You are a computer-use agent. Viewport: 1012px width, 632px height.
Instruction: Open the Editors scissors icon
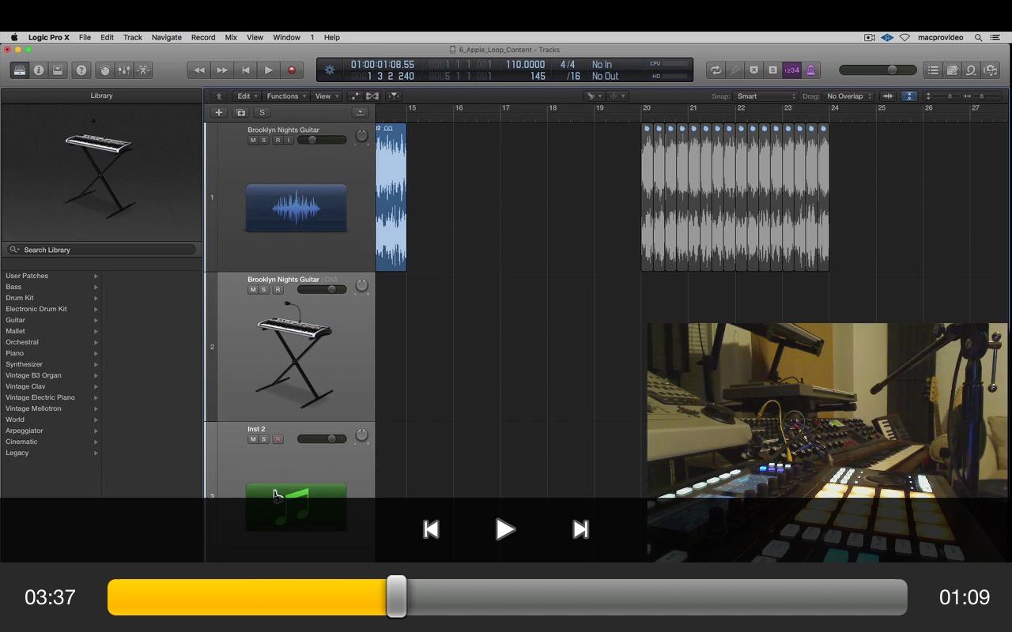coord(143,70)
